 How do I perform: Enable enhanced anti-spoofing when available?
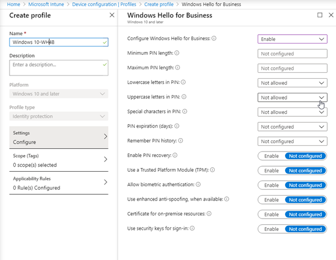(x=272, y=200)
